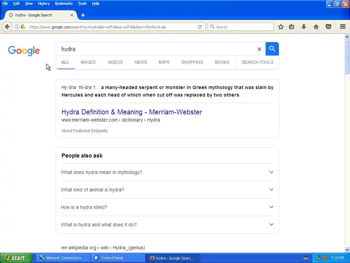Screen dimensions: 350x263
Task: Click About Featured Snippets link
Action: pos(84,130)
